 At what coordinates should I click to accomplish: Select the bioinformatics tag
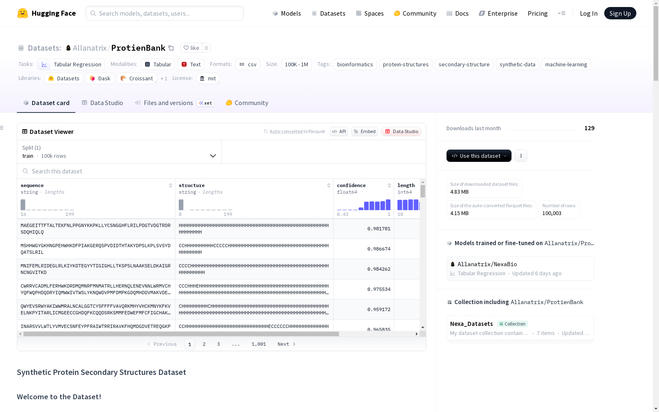tap(355, 64)
